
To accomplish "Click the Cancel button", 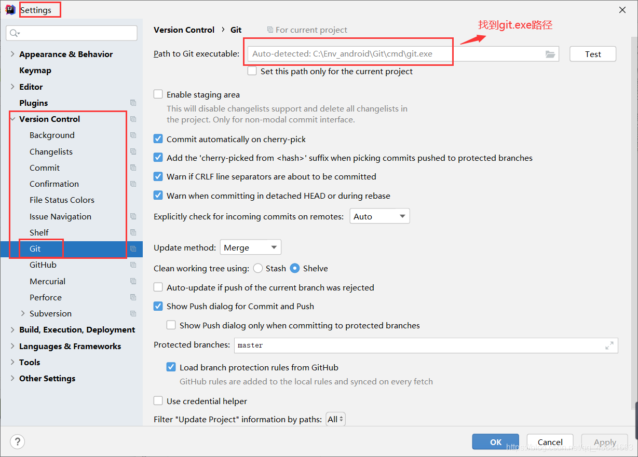I will (550, 442).
